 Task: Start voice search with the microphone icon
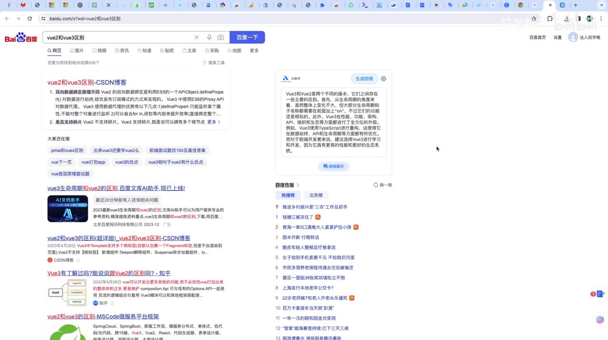[209, 38]
